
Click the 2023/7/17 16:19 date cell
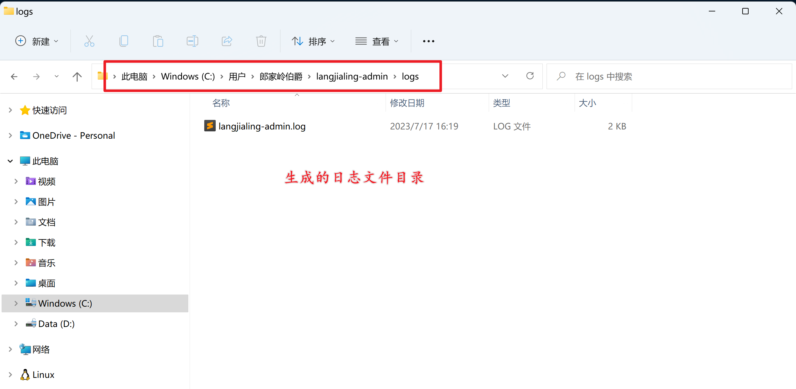[x=424, y=126]
